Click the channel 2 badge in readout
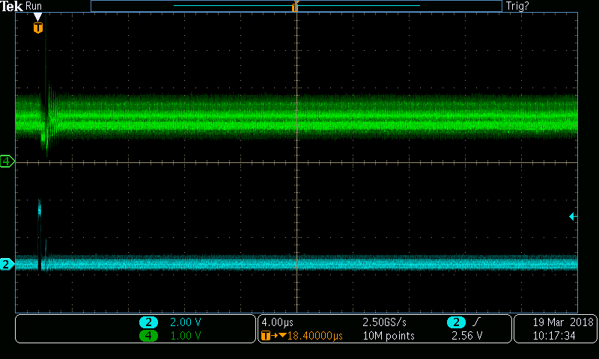 coord(148,322)
